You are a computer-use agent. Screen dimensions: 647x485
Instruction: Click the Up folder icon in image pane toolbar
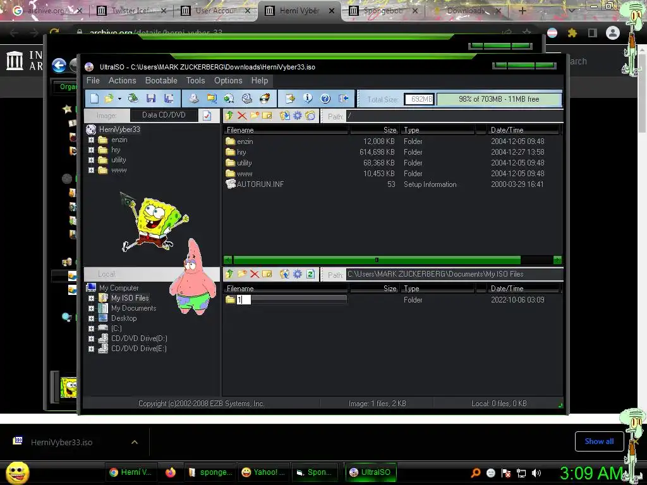coord(229,116)
